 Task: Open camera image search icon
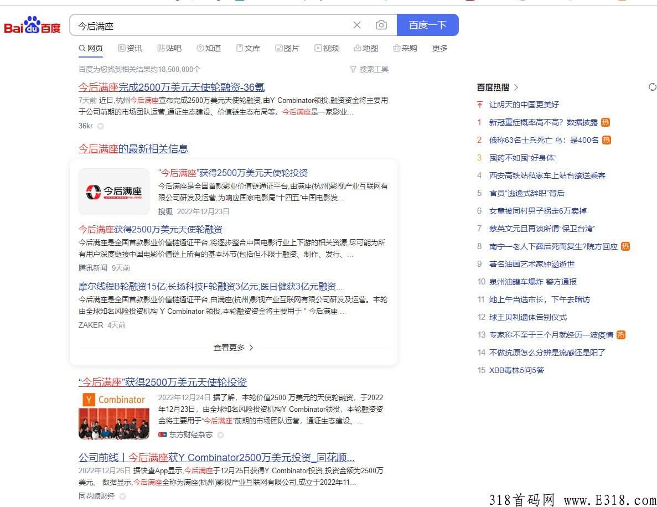coord(381,25)
